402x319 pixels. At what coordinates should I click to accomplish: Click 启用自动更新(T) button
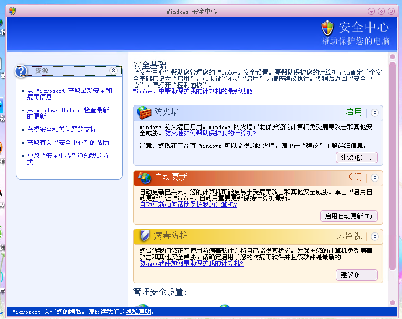click(349, 216)
